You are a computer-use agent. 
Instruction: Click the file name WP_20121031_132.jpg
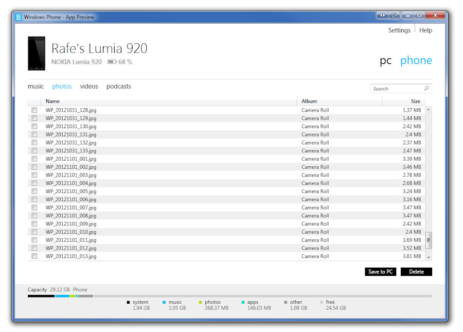point(71,143)
